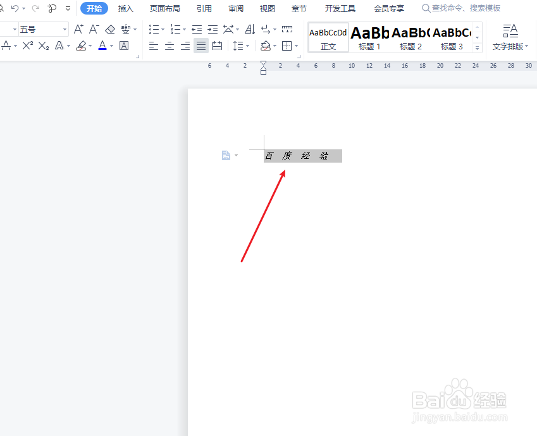Click the character border boxed A icon

click(x=124, y=46)
